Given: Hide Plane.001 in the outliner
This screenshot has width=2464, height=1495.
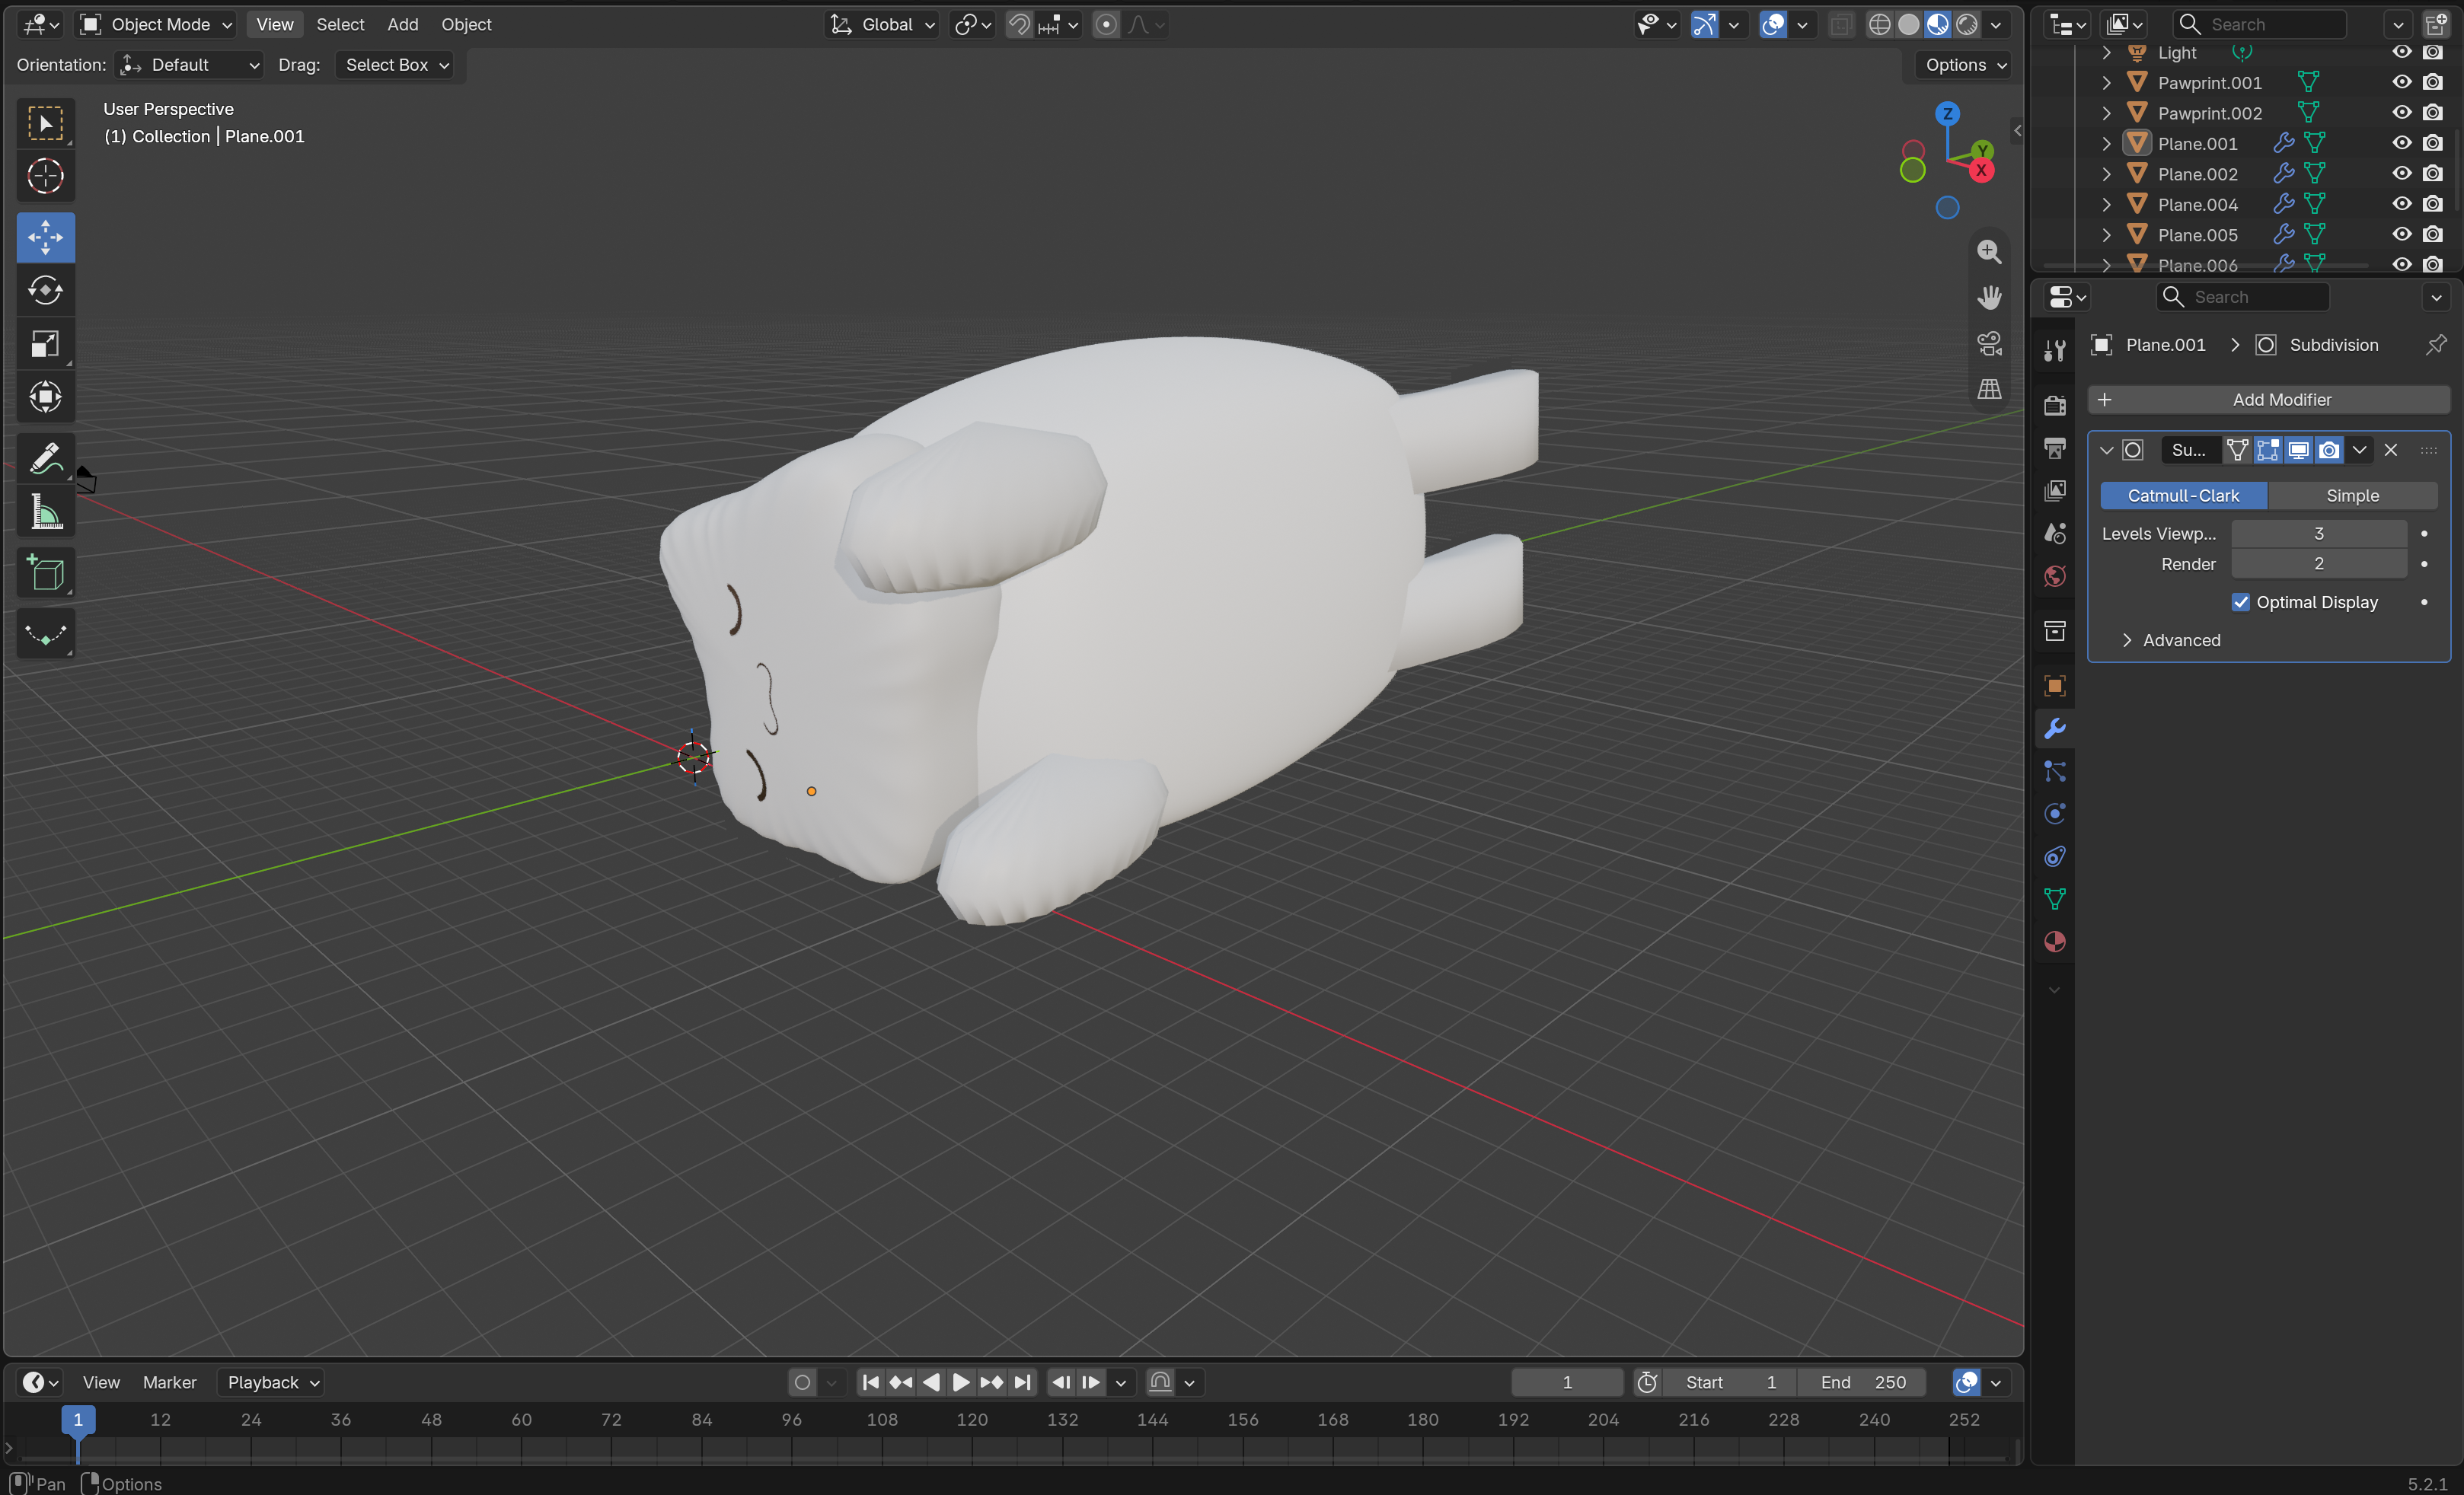Looking at the screenshot, I should 2401,143.
